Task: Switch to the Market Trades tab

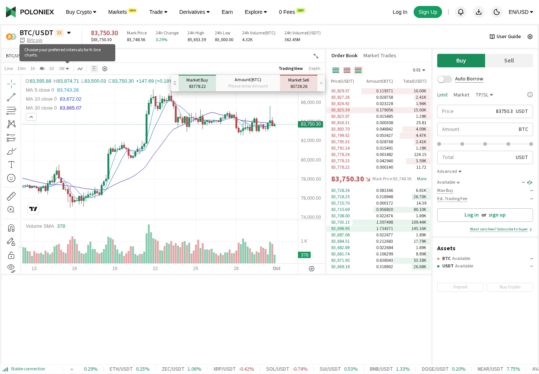Action: click(x=380, y=56)
